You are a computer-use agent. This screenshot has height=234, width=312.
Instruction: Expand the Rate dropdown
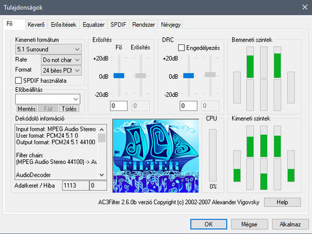click(61, 60)
